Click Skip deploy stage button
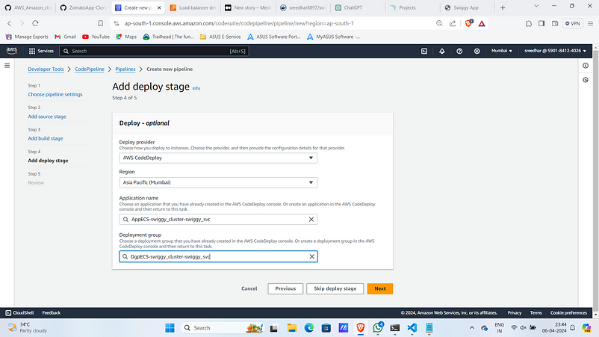599x337 pixels. point(335,289)
